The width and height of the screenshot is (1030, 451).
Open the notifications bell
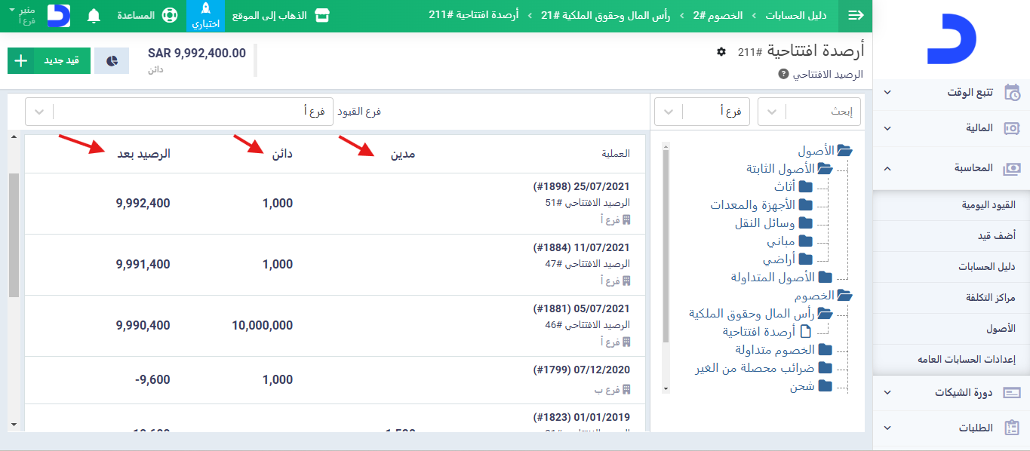(x=94, y=15)
